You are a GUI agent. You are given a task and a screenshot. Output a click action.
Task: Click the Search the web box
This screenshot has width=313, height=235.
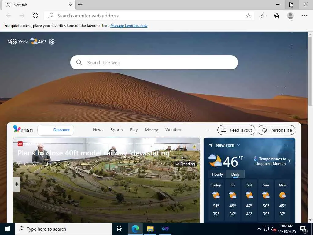point(154,62)
